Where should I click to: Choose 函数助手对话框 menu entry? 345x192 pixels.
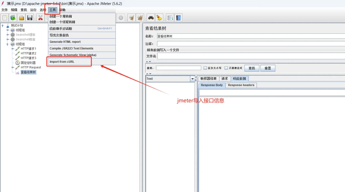pos(82,29)
